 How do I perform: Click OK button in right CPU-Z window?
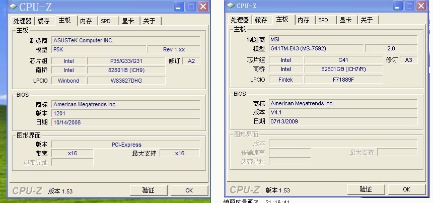pos(406,189)
